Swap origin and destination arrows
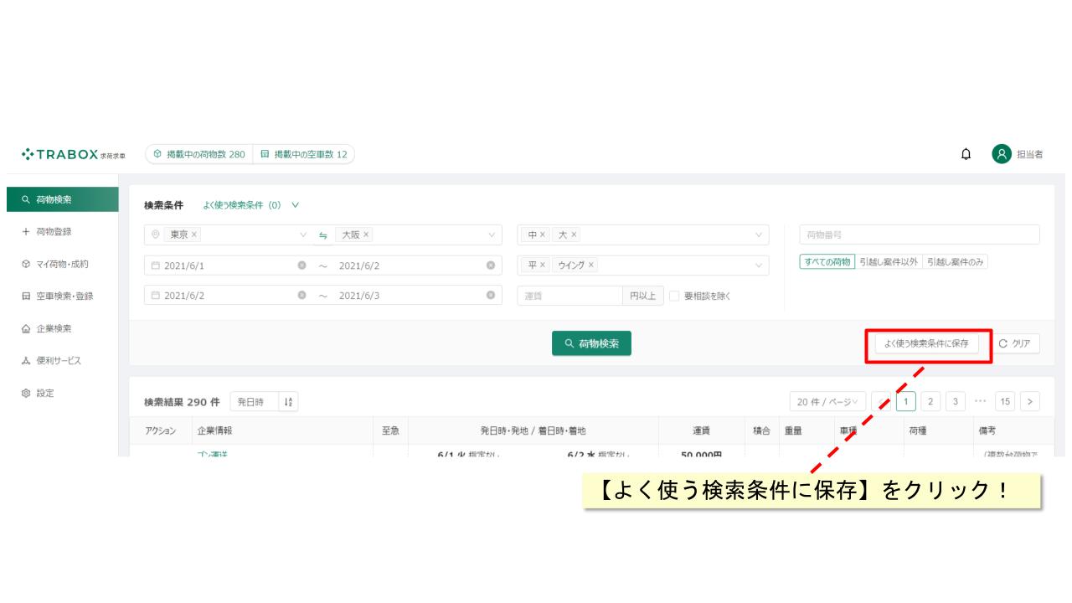This screenshot has width=1072, height=603. pos(322,235)
